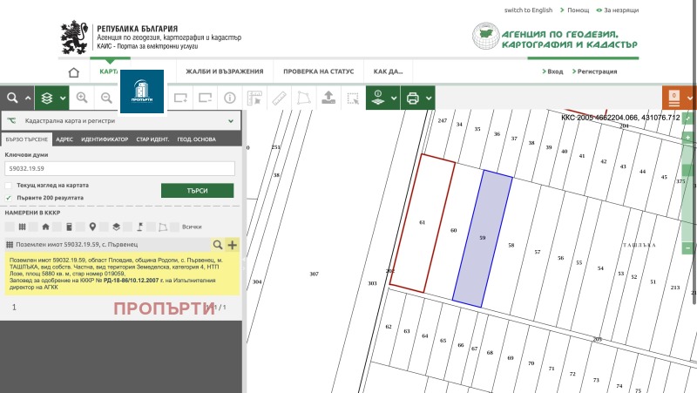Open the print options dropdown arrow

(429, 98)
